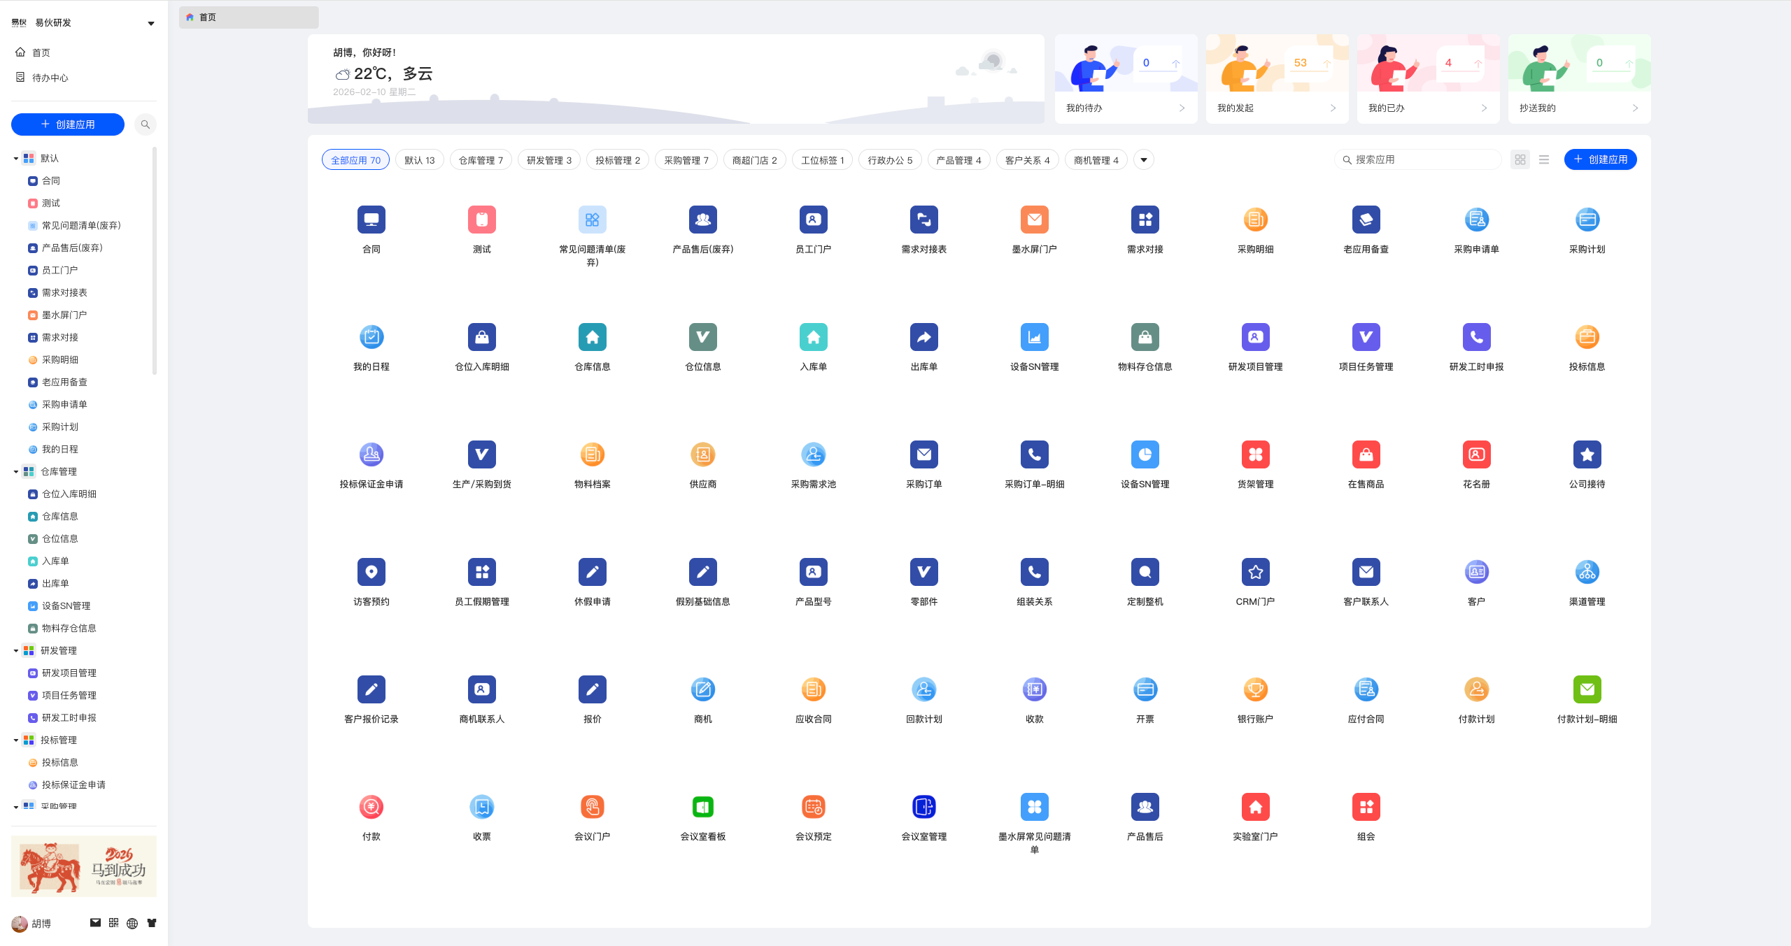Open the 银行账户 trophy icon app

pos(1255,690)
